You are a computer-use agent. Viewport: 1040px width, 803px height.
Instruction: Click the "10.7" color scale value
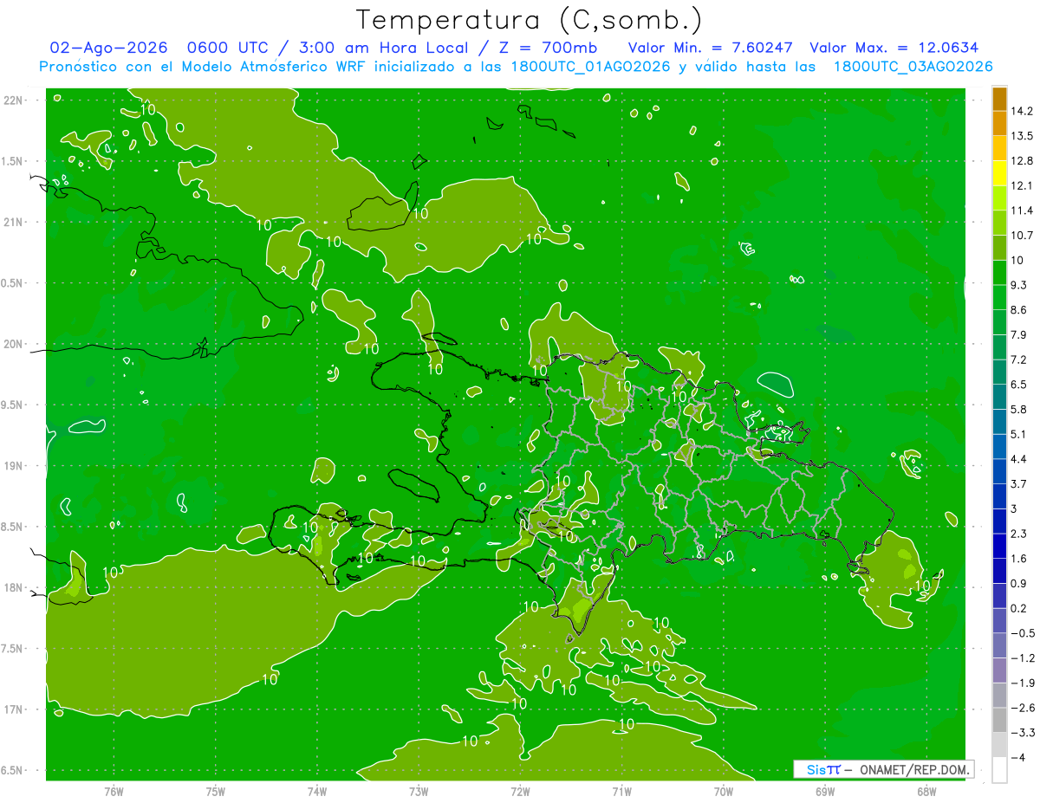pyautogui.click(x=1021, y=236)
